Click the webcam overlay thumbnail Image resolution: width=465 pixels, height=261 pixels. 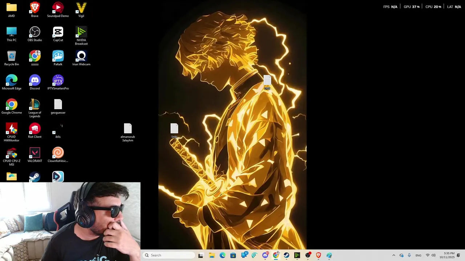[70, 221]
